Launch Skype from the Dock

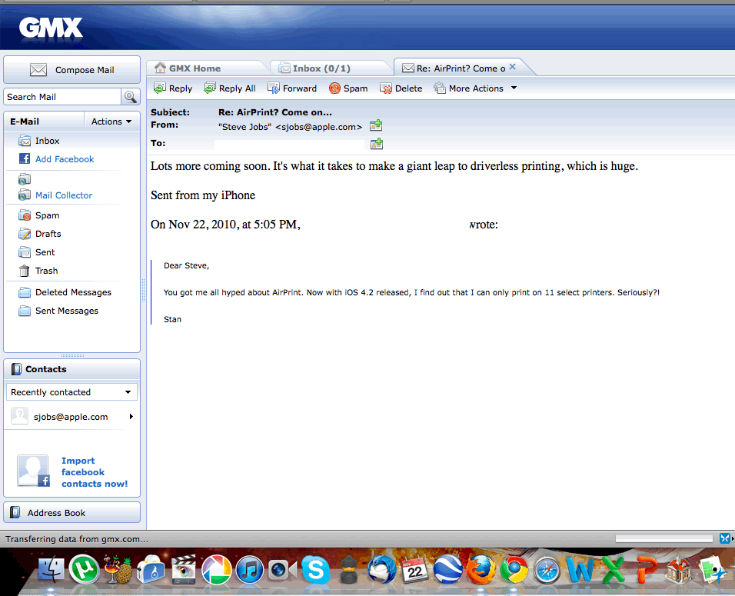point(315,570)
